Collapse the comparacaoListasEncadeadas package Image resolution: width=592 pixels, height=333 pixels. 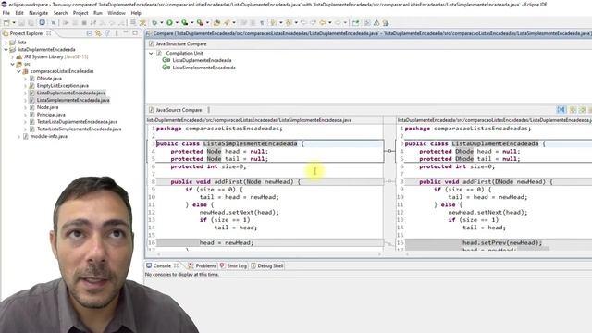coord(18,71)
